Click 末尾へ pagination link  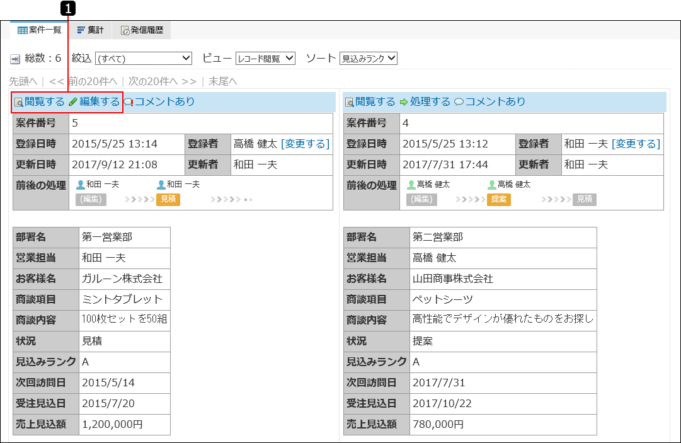point(223,81)
